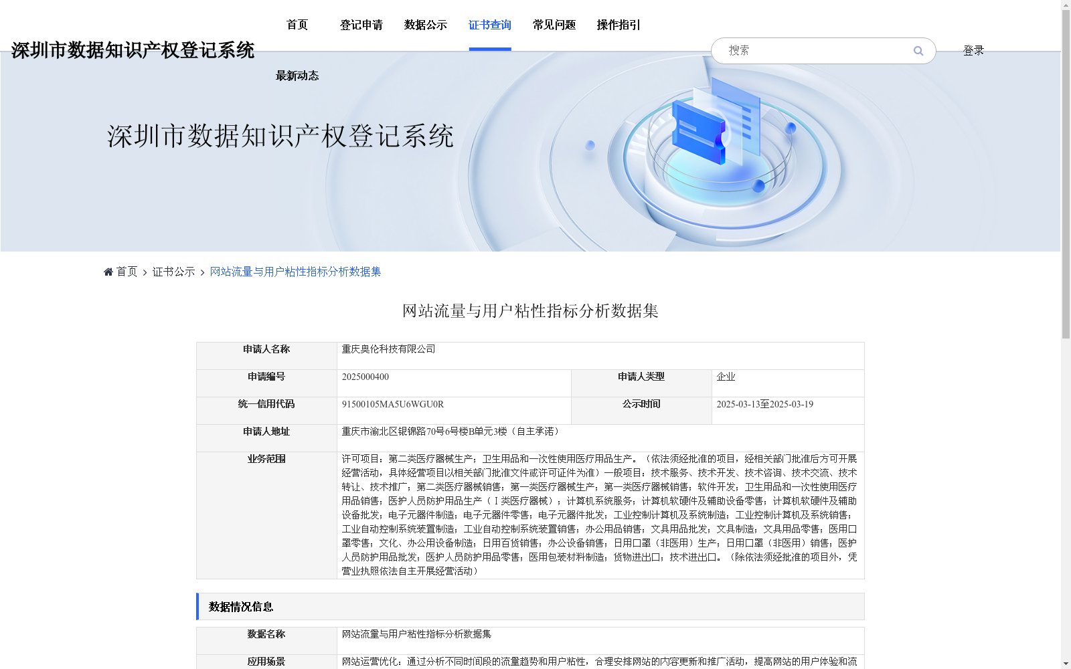Click the applicant type value 企业

point(726,377)
